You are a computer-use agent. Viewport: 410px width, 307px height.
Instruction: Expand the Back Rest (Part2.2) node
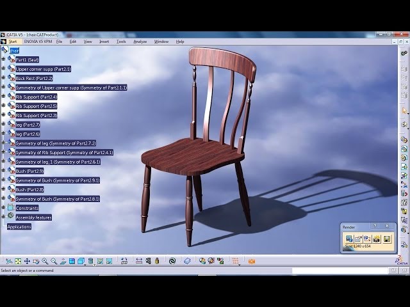click(x=3, y=78)
